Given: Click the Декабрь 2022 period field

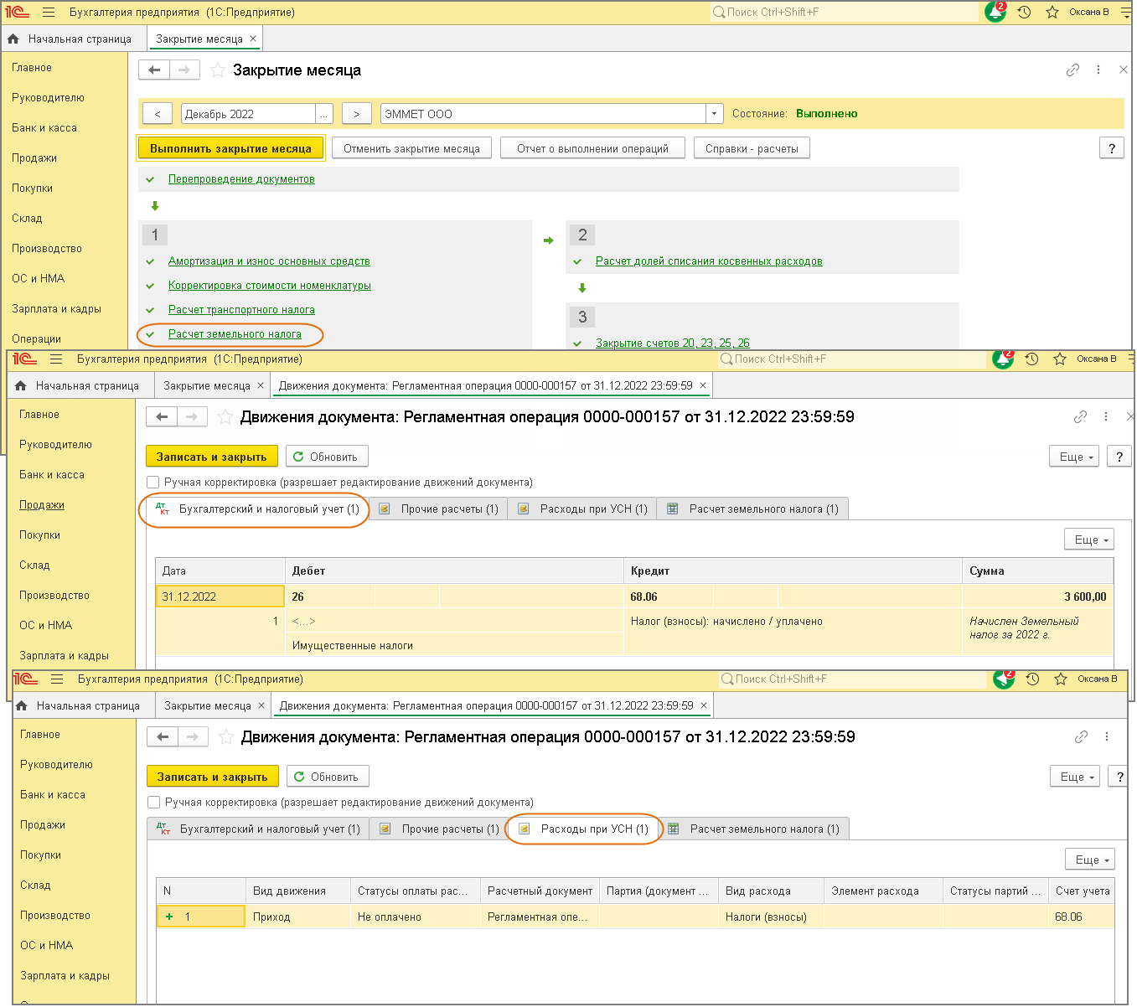Looking at the screenshot, I should coord(248,114).
